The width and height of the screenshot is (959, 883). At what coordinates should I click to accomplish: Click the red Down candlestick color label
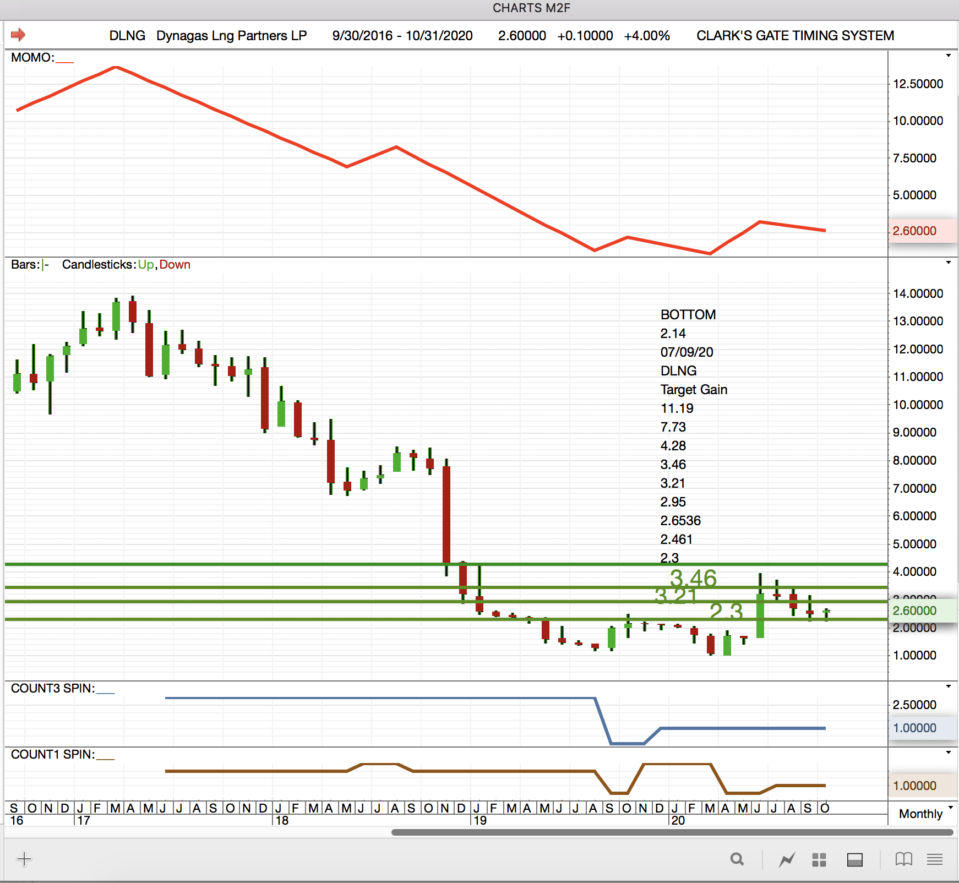pyautogui.click(x=175, y=265)
